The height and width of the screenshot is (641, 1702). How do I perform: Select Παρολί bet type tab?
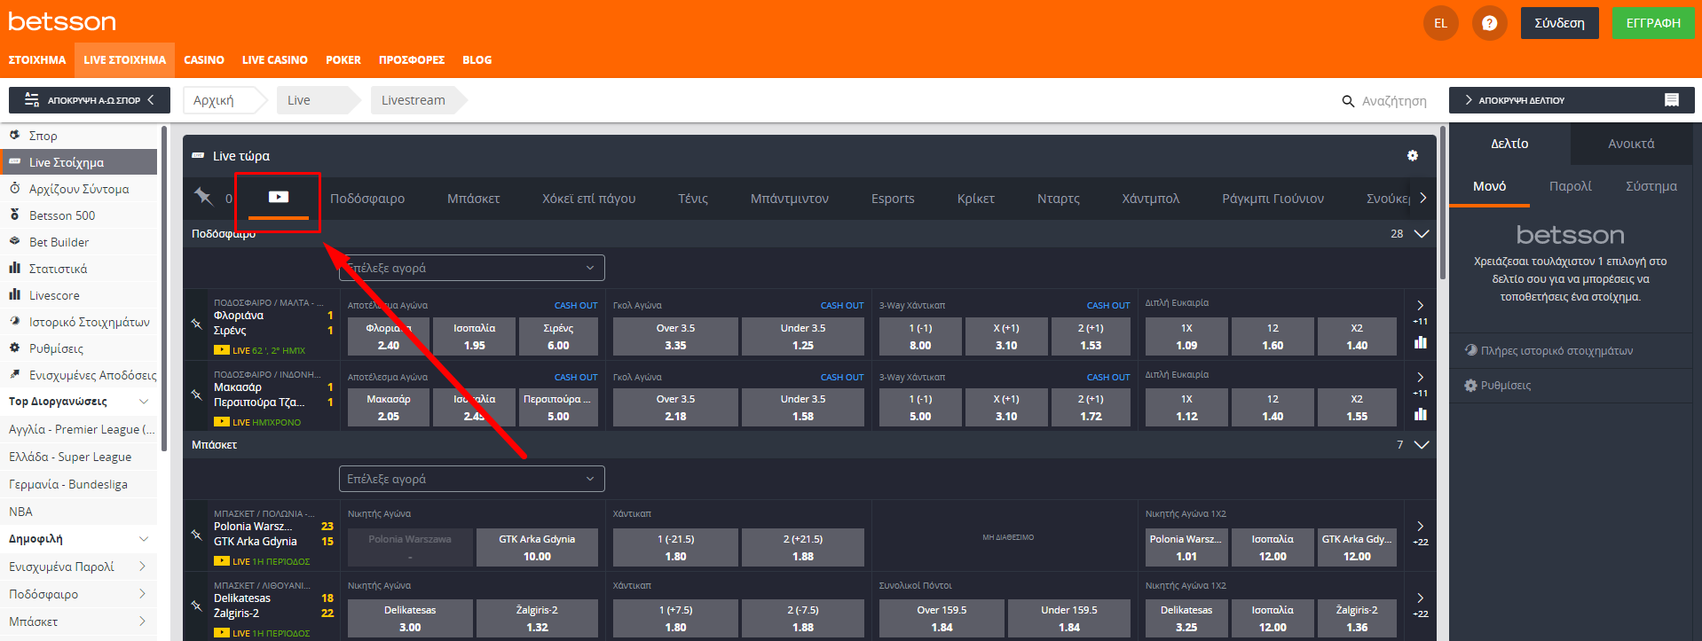coord(1570,186)
